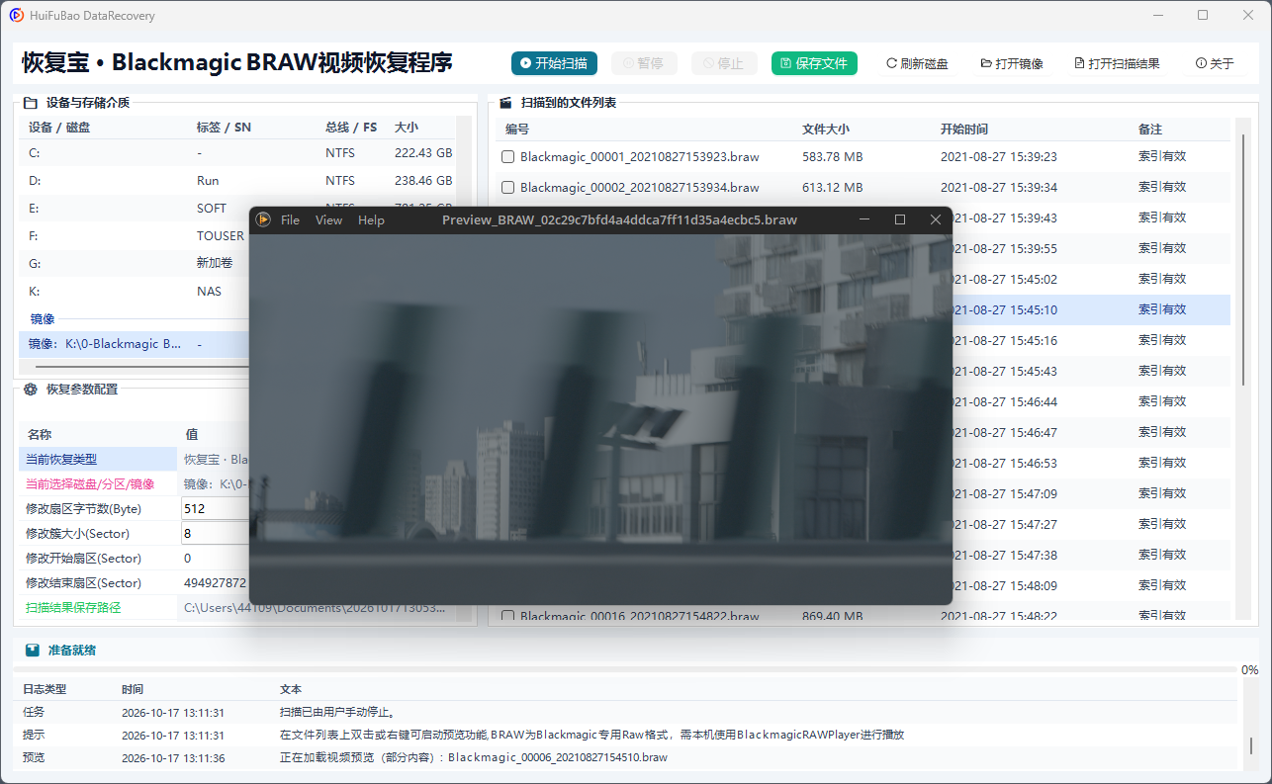
Task: Close the BRAW preview window
Action: coord(936,219)
